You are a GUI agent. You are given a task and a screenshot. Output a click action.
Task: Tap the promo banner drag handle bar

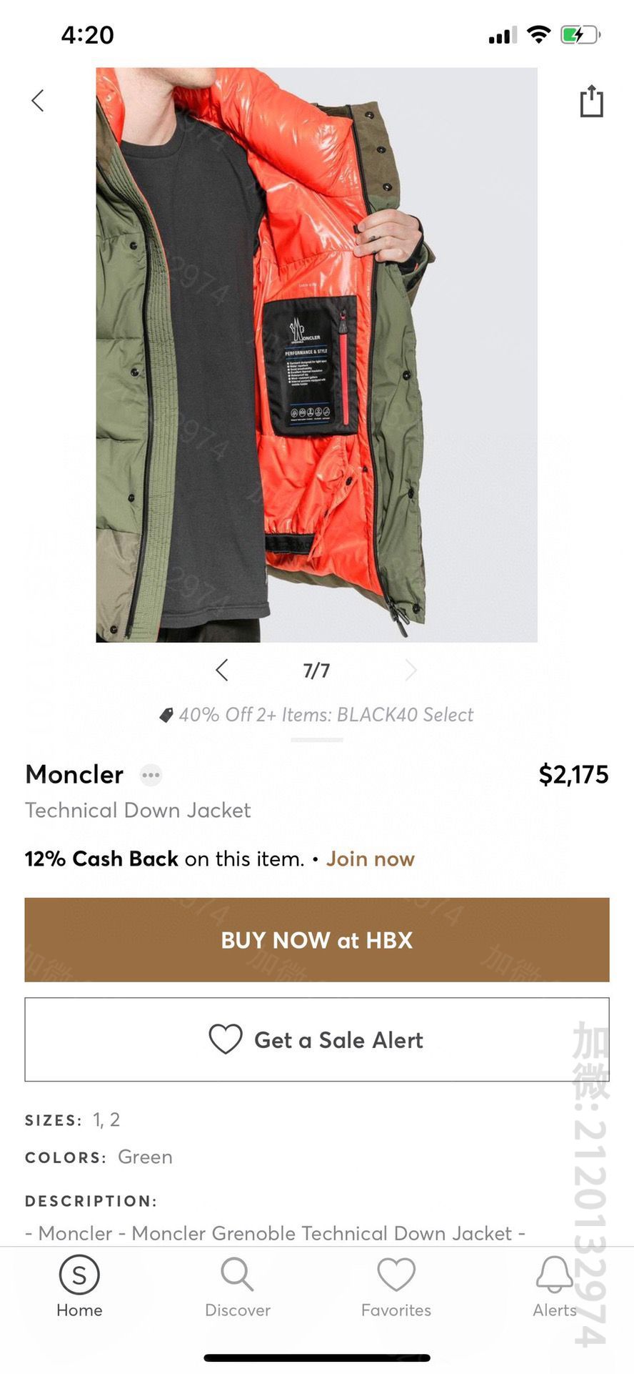(x=317, y=739)
